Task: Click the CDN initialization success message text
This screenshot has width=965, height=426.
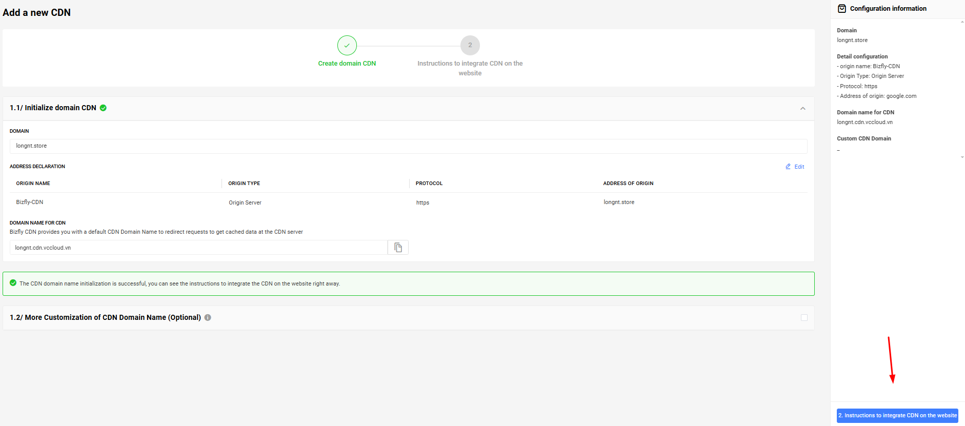Action: [x=179, y=283]
